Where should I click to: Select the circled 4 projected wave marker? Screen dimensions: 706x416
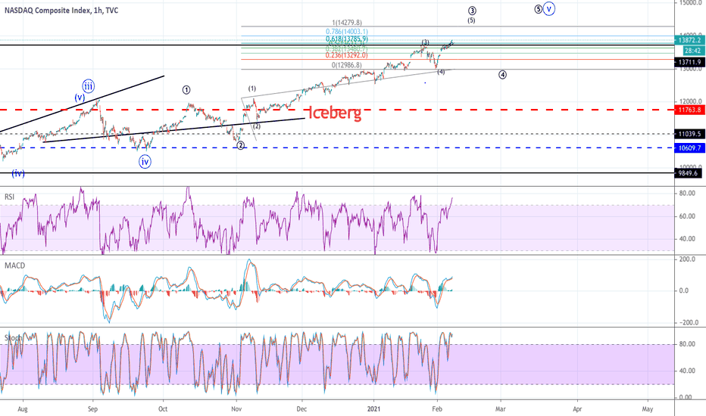click(x=502, y=75)
